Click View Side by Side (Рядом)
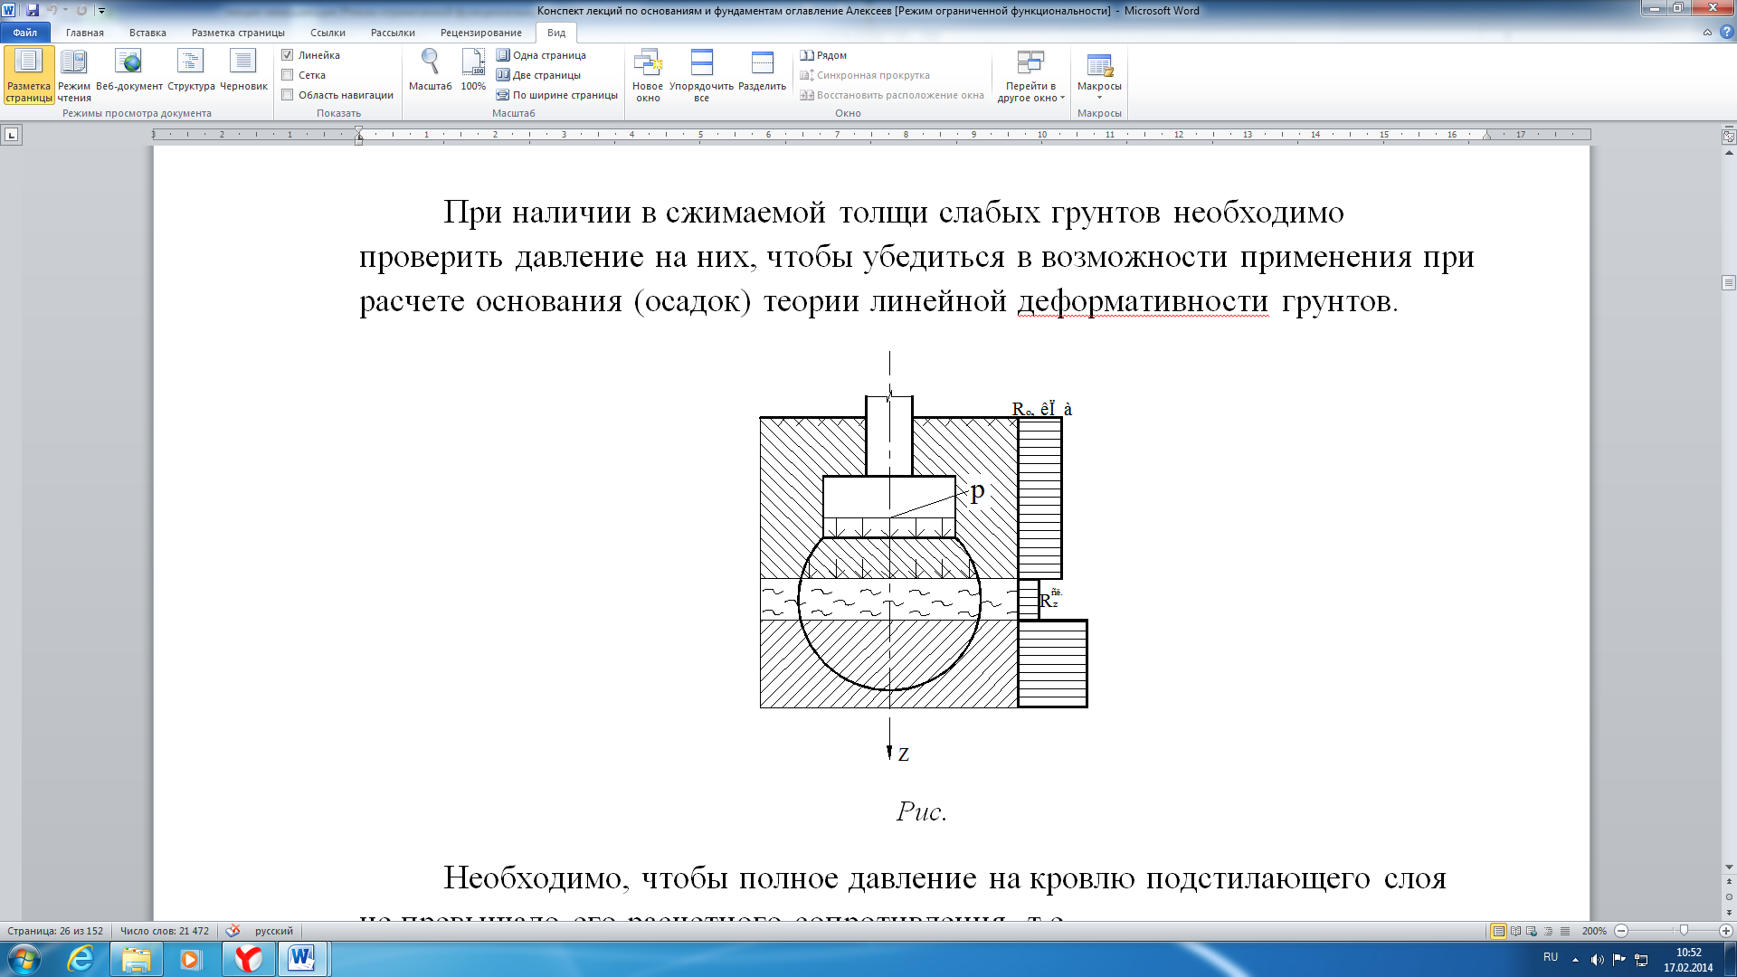This screenshot has height=977, width=1737. (823, 55)
